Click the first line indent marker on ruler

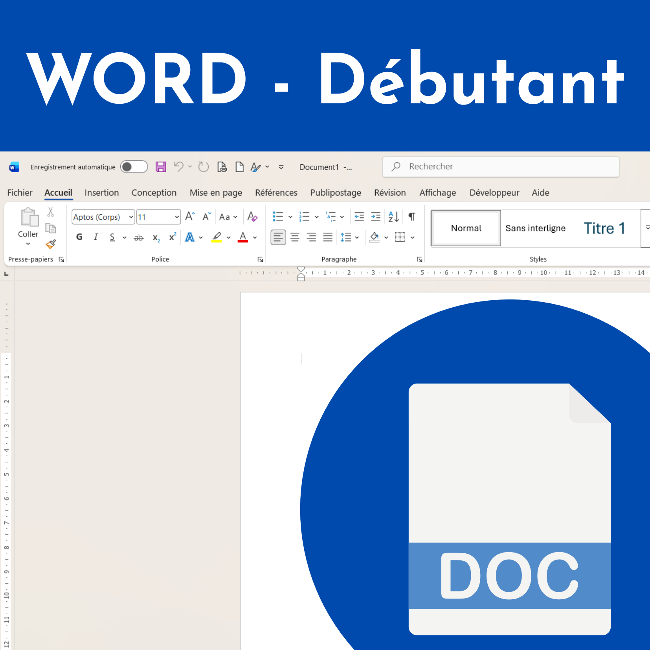(x=301, y=270)
